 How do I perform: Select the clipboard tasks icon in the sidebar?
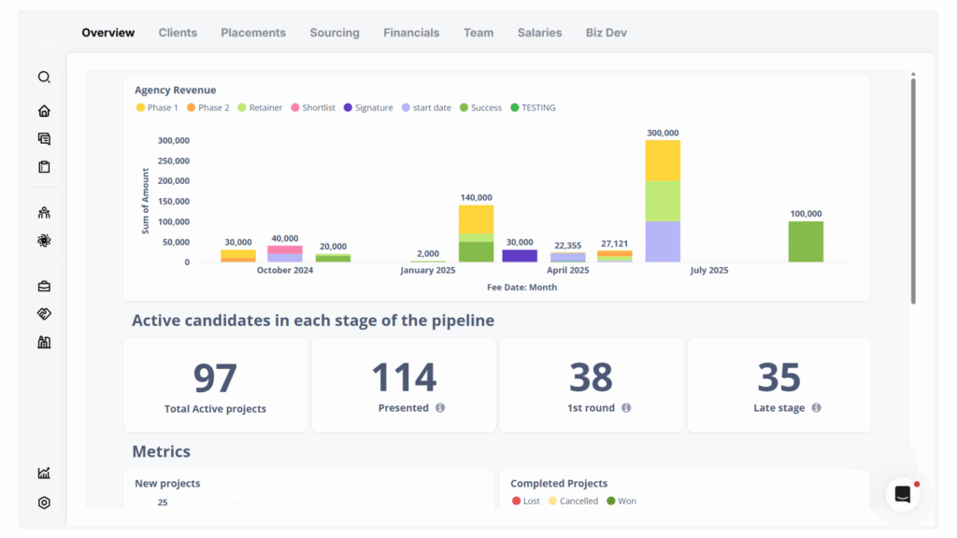[x=43, y=166]
